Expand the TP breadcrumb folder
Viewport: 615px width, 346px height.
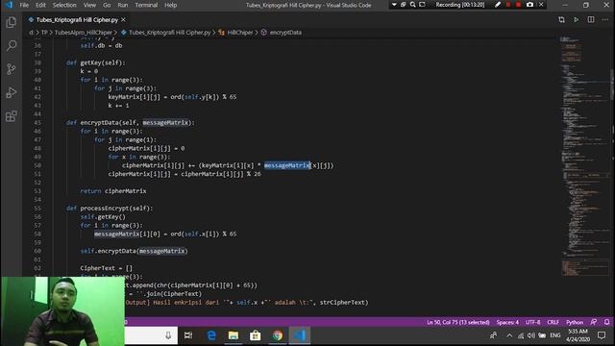tap(44, 33)
